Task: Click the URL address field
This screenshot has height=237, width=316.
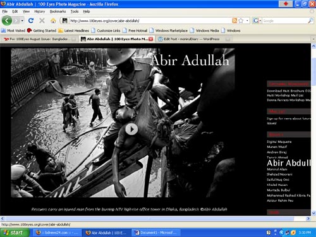Action: pos(150,21)
